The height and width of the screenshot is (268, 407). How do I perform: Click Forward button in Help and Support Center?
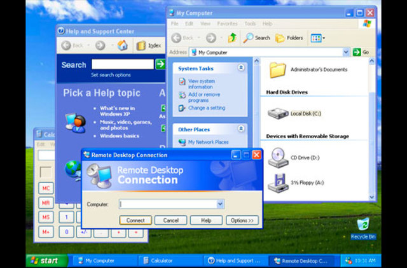tap(100, 45)
